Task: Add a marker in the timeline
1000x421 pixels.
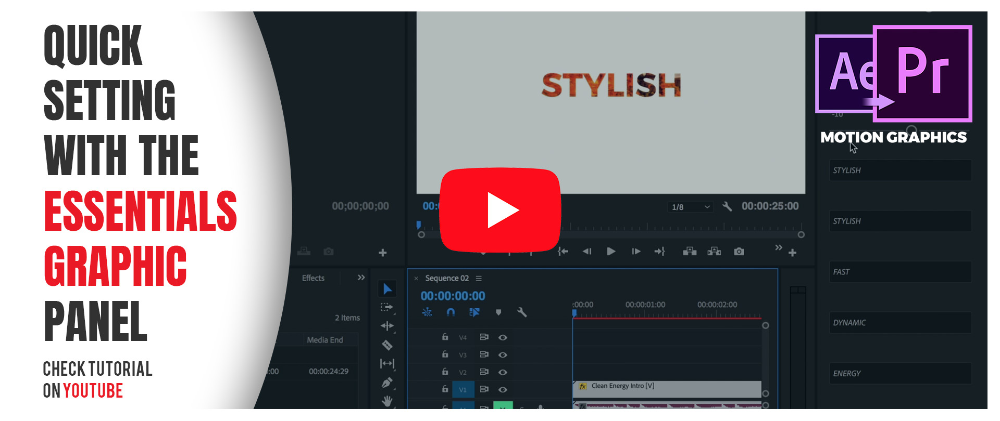Action: click(498, 312)
